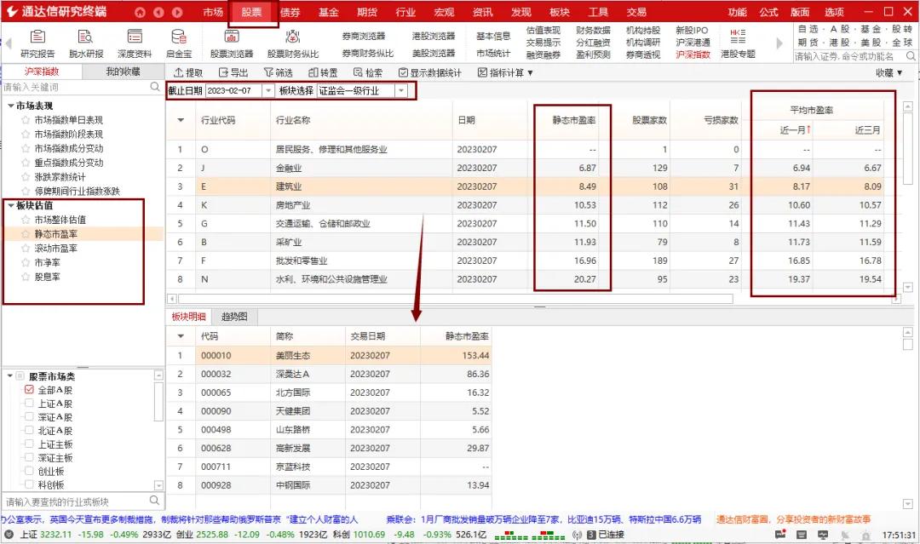920x544 pixels.
Task: Click the ribbon's left scroll arrow
Action: pyautogui.click(x=9, y=43)
